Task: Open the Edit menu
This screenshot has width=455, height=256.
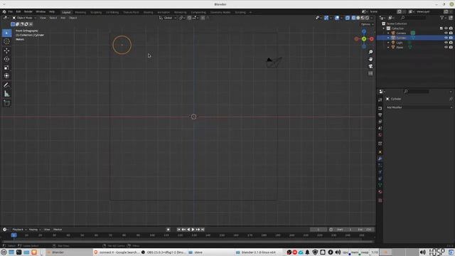Action: [18, 12]
